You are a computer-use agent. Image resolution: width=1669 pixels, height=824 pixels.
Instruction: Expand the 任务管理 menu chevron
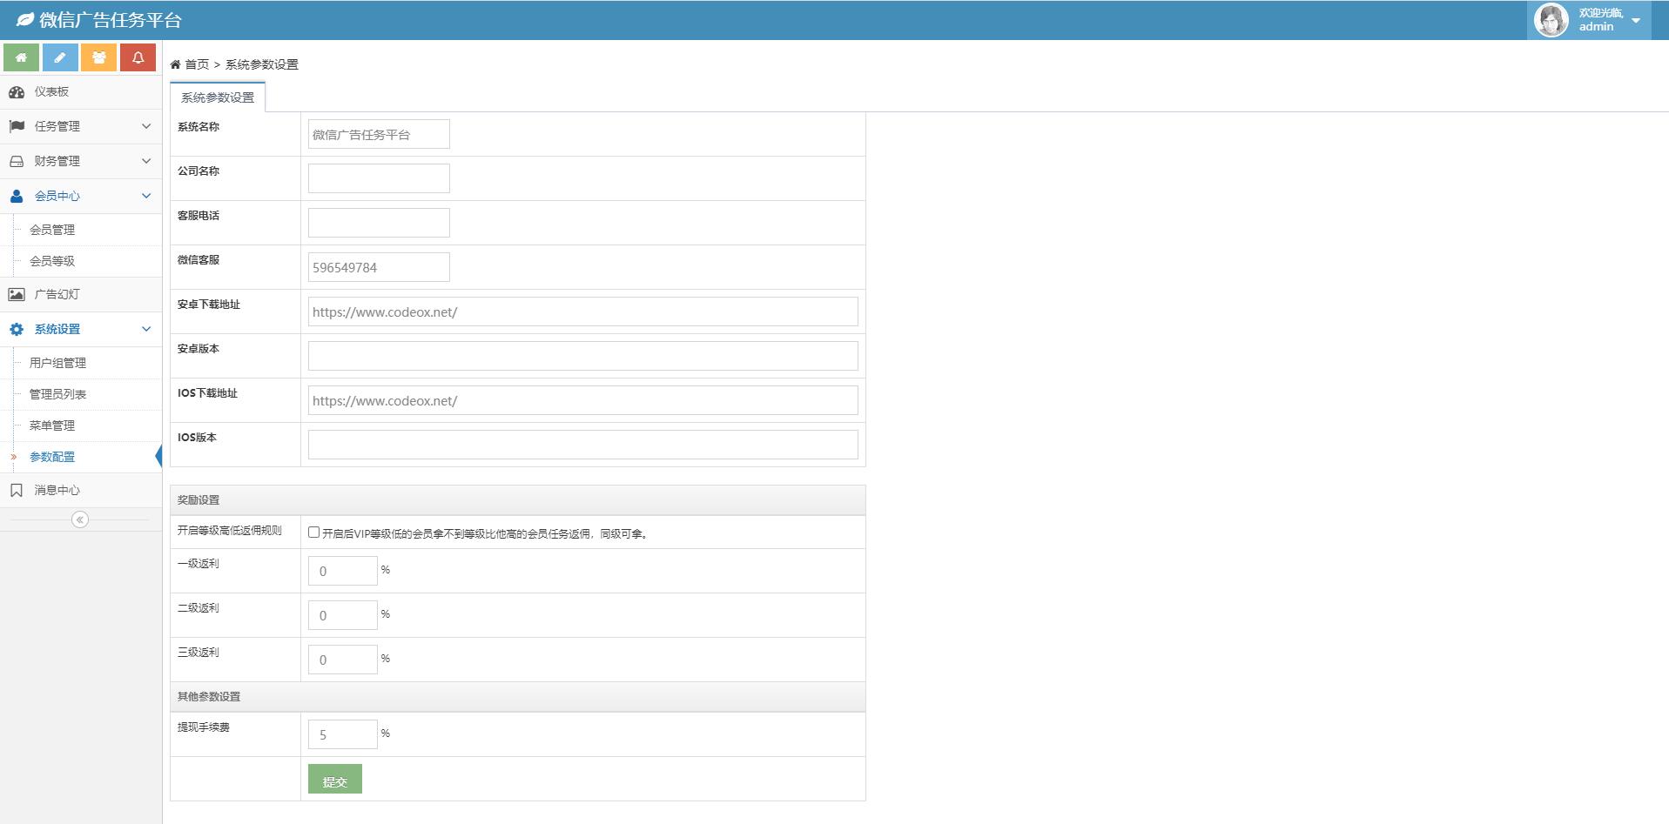146,126
